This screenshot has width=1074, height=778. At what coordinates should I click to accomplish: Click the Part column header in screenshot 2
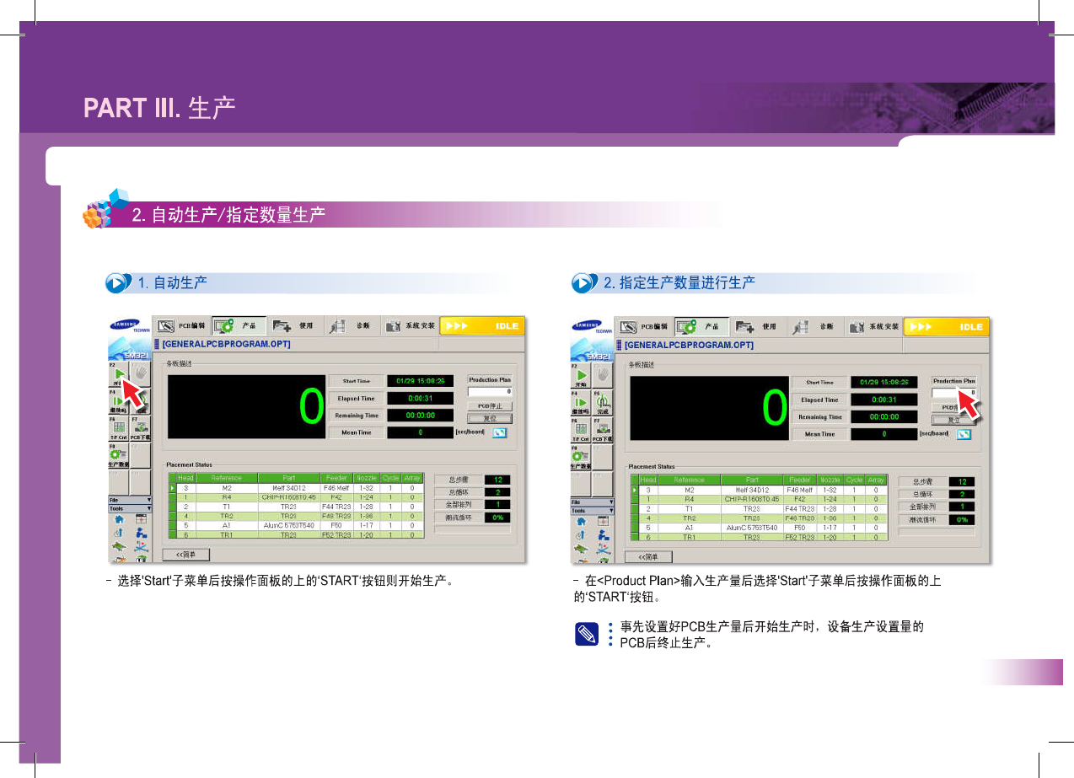752,480
